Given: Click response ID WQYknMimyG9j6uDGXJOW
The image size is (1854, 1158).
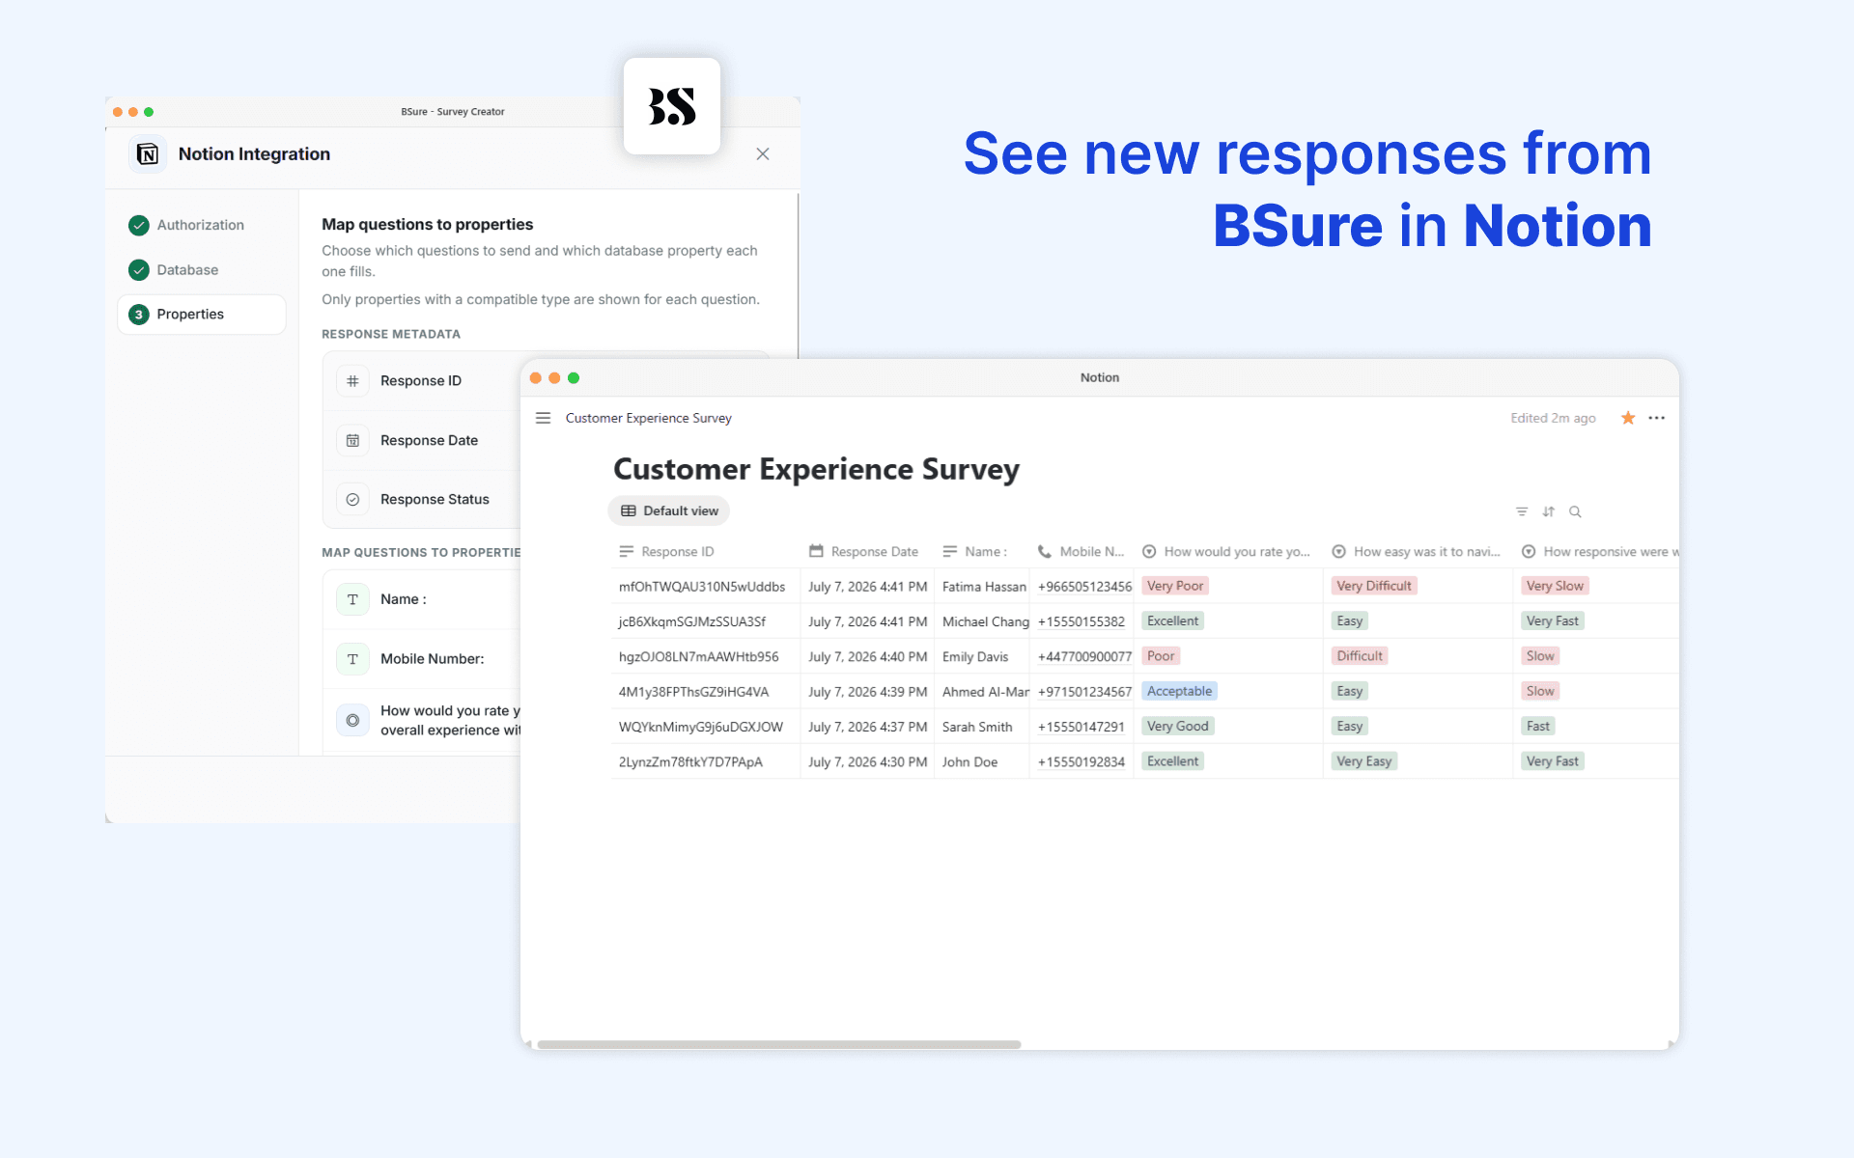Looking at the screenshot, I should [x=701, y=727].
